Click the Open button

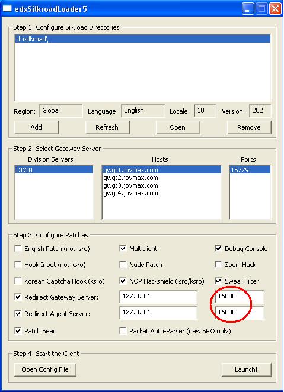178,127
